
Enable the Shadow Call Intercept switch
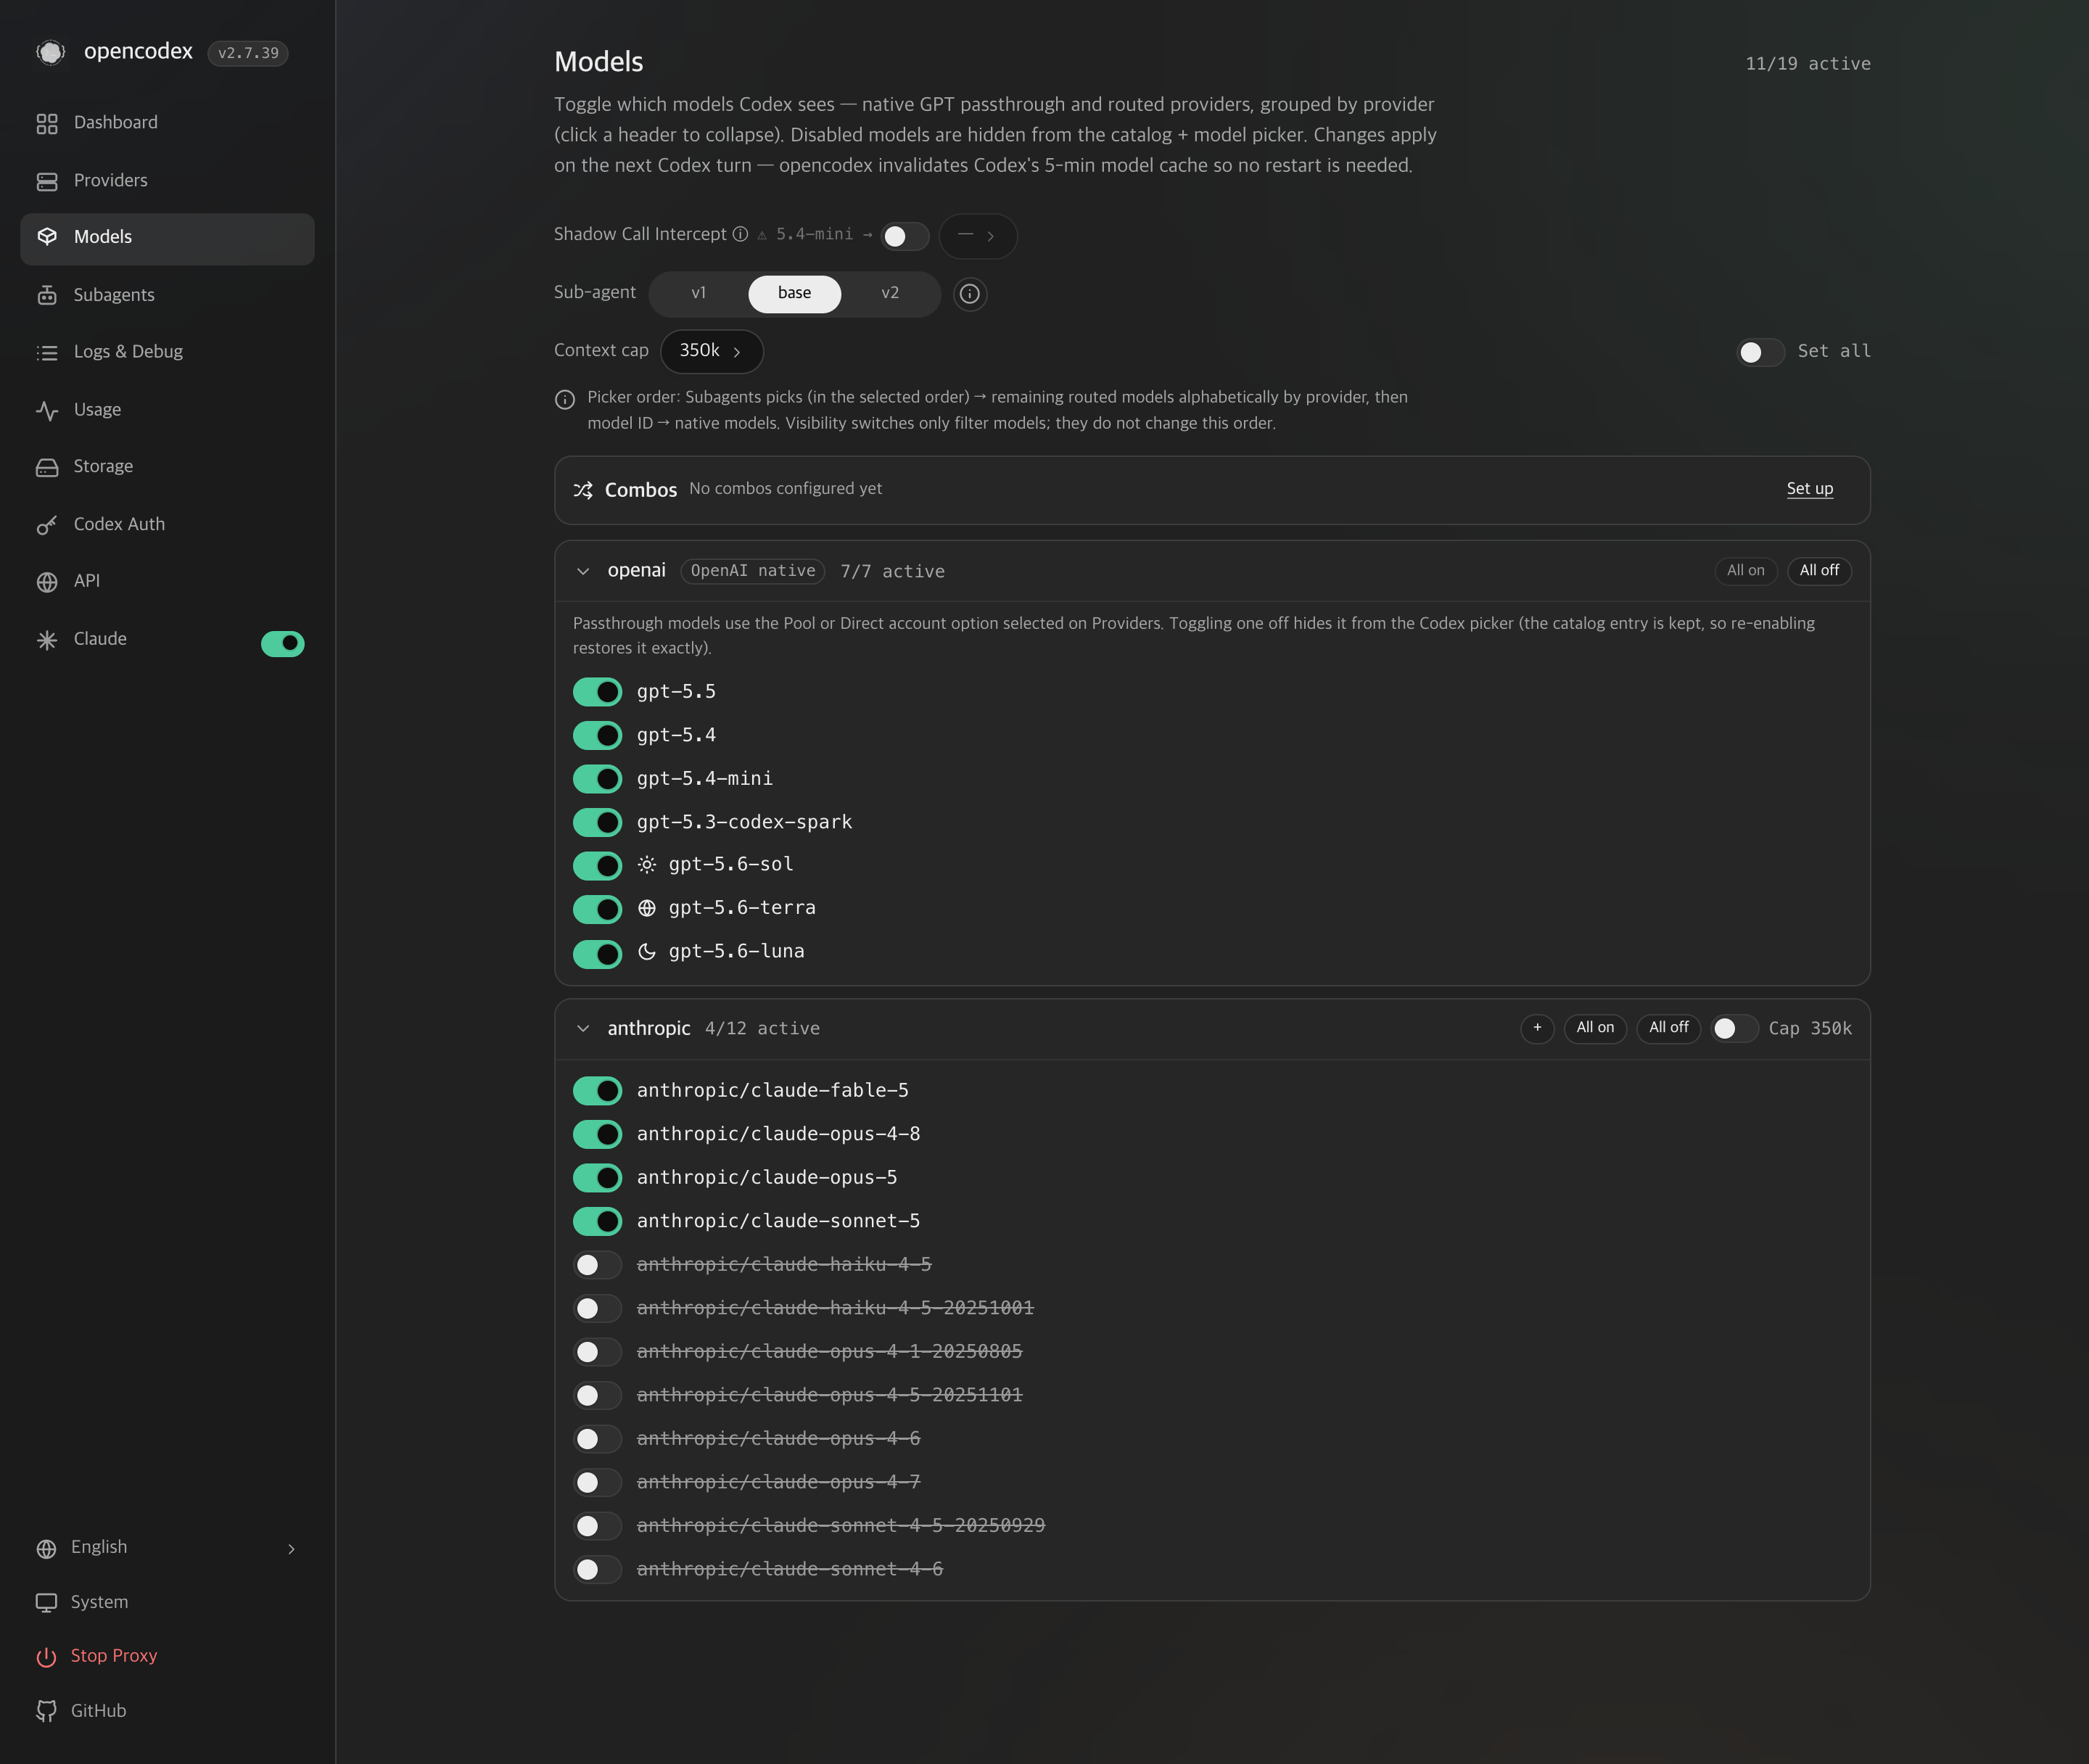(904, 237)
